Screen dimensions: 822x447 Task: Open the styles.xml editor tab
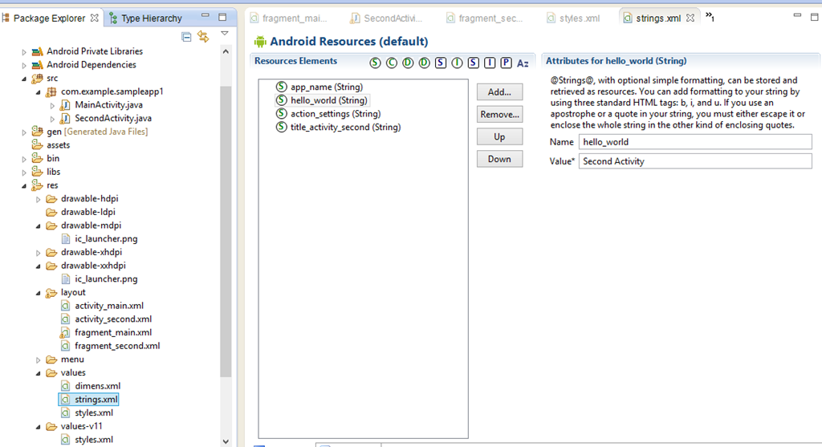point(573,18)
